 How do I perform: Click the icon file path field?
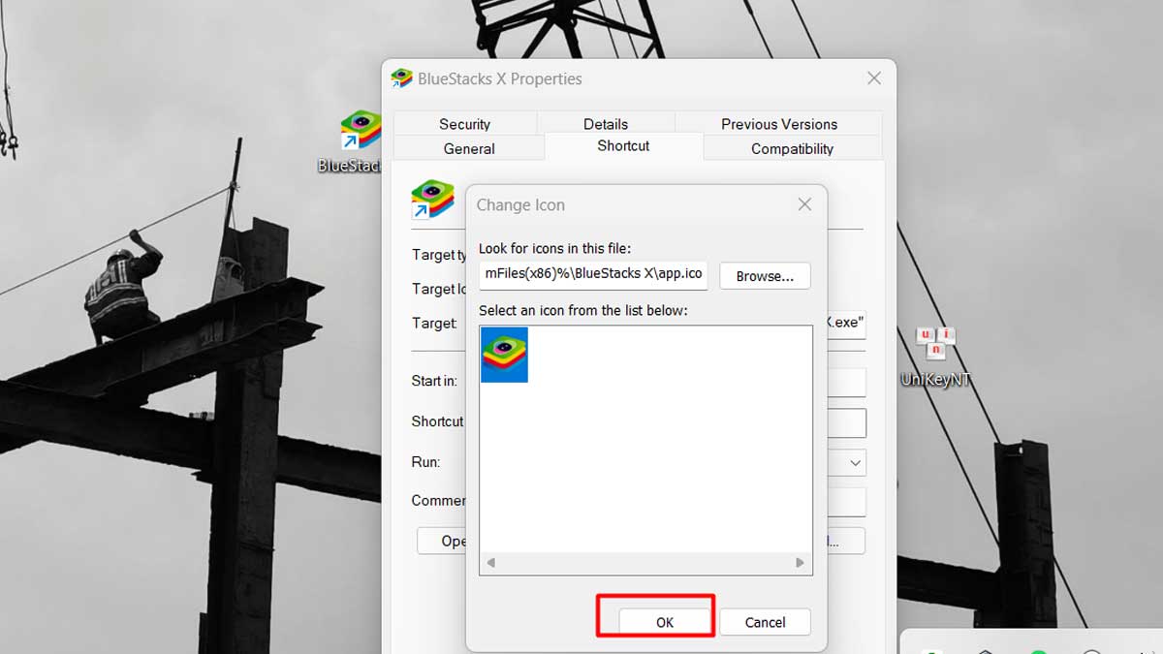pyautogui.click(x=593, y=274)
